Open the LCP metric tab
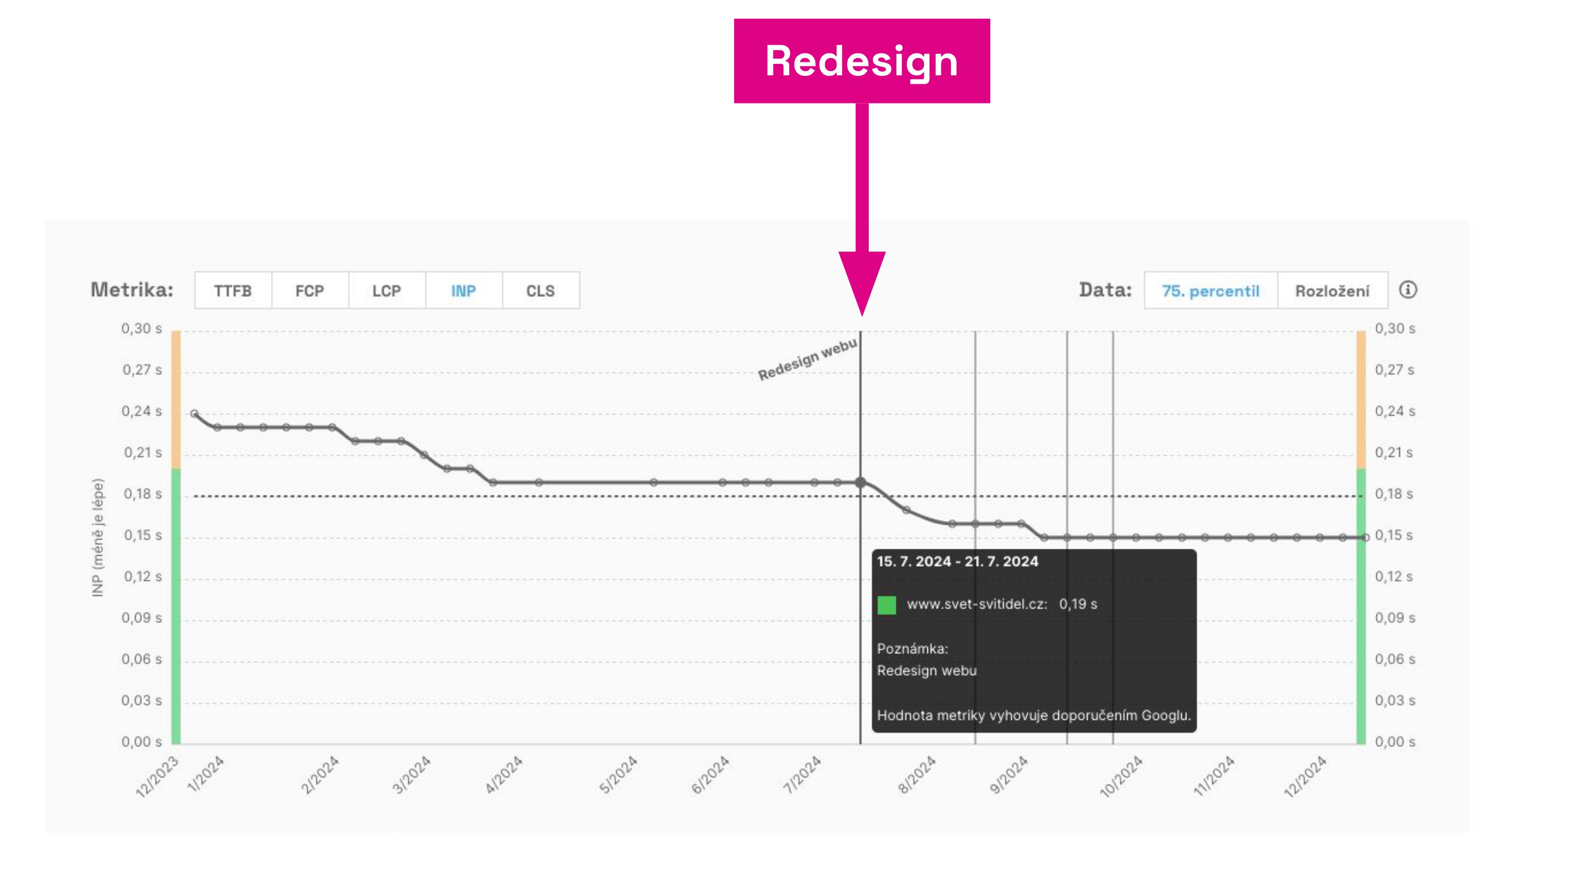The height and width of the screenshot is (883, 1570). coord(386,291)
